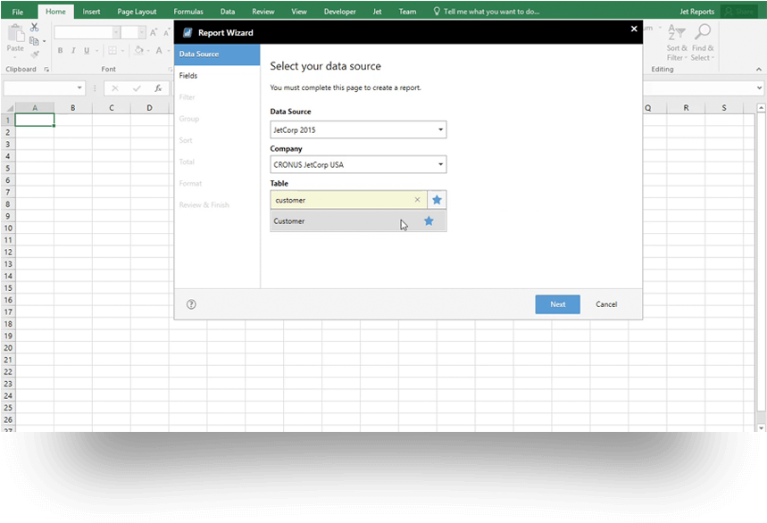The width and height of the screenshot is (767, 523).
Task: Click the Insert Function fx icon
Action: coord(158,88)
